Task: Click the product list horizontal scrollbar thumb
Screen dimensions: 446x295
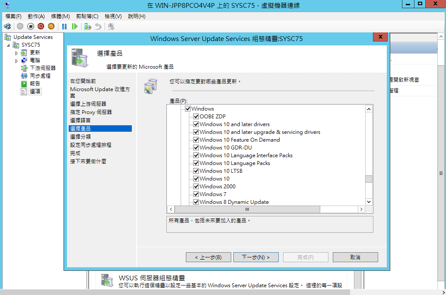Action: (247, 209)
